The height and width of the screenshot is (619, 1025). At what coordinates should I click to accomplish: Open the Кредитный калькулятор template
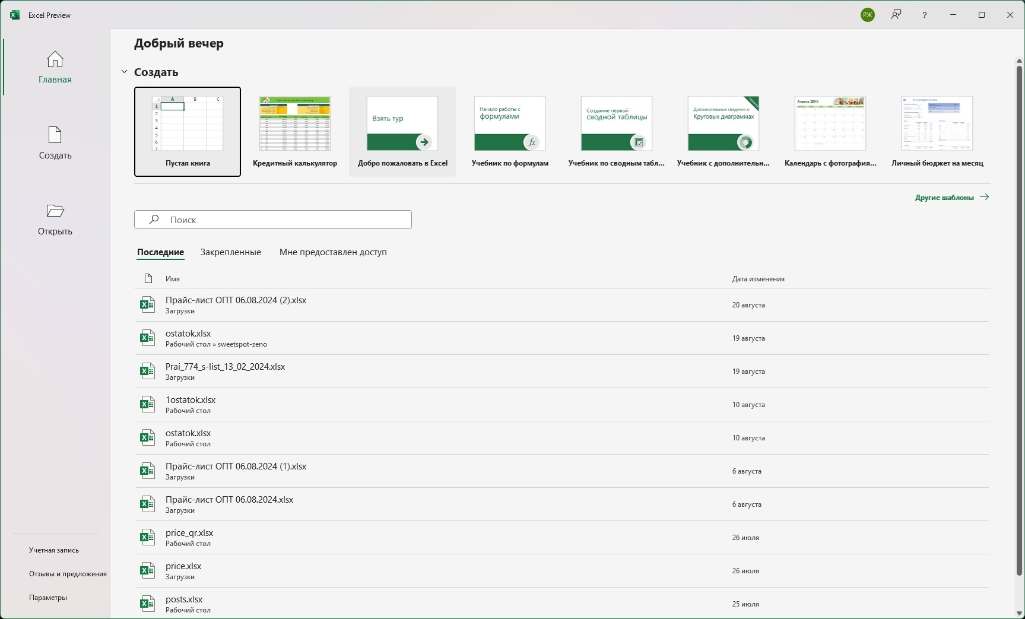click(295, 132)
